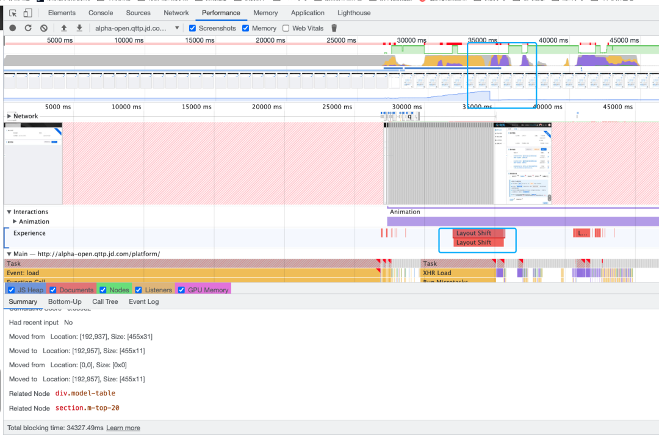Click the trash collect garbage icon

334,28
